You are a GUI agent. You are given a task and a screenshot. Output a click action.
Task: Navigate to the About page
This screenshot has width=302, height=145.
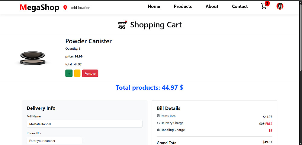point(212,6)
